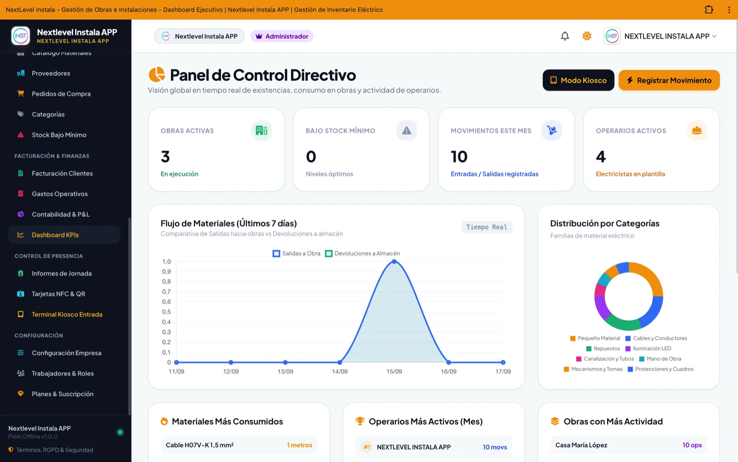Click the Operarios Activos helmet icon
Screen dimensions: 738x462
point(696,131)
